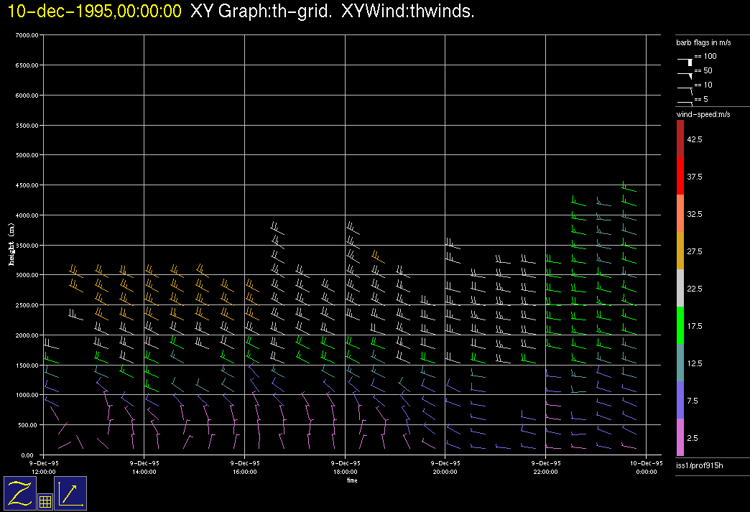Click the 100 m/s barb flag symbol
The width and height of the screenshot is (750, 512).
[685, 62]
